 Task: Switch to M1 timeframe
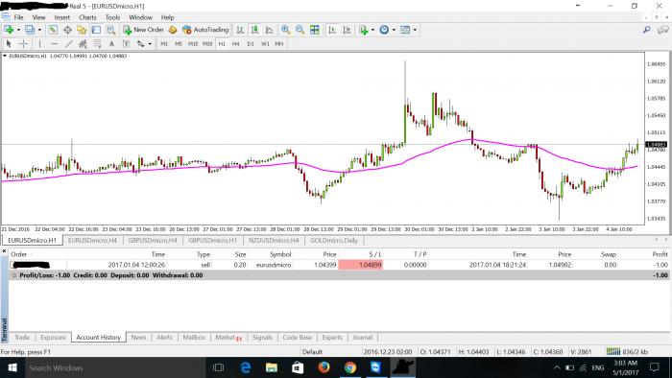[x=164, y=44]
